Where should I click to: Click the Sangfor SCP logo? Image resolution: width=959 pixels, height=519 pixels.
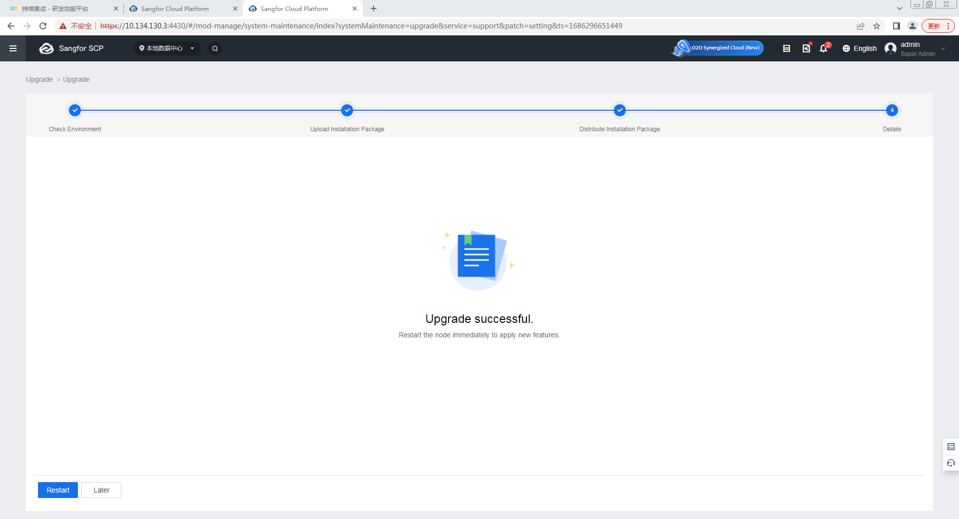(x=71, y=48)
